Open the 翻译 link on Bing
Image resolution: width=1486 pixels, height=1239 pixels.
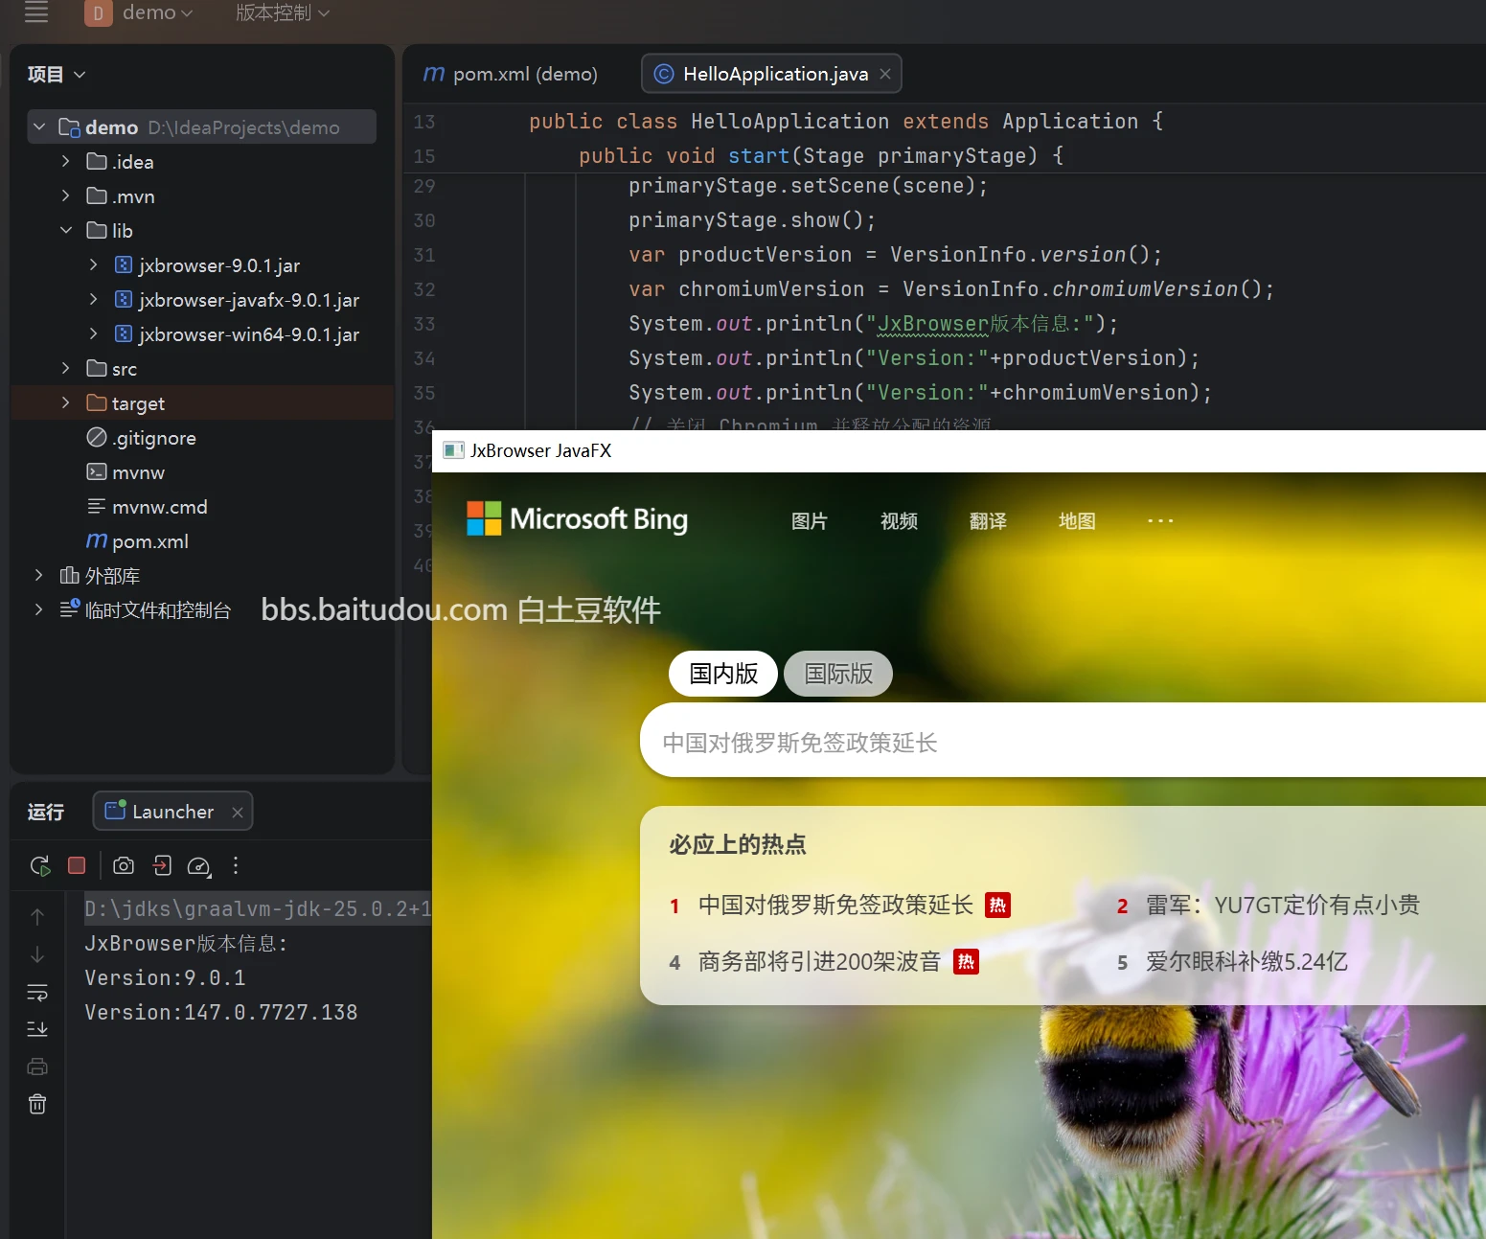tap(988, 521)
